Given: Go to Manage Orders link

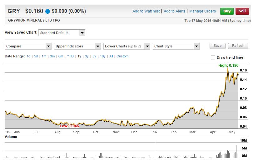Looking at the screenshot, I should click(x=202, y=11).
